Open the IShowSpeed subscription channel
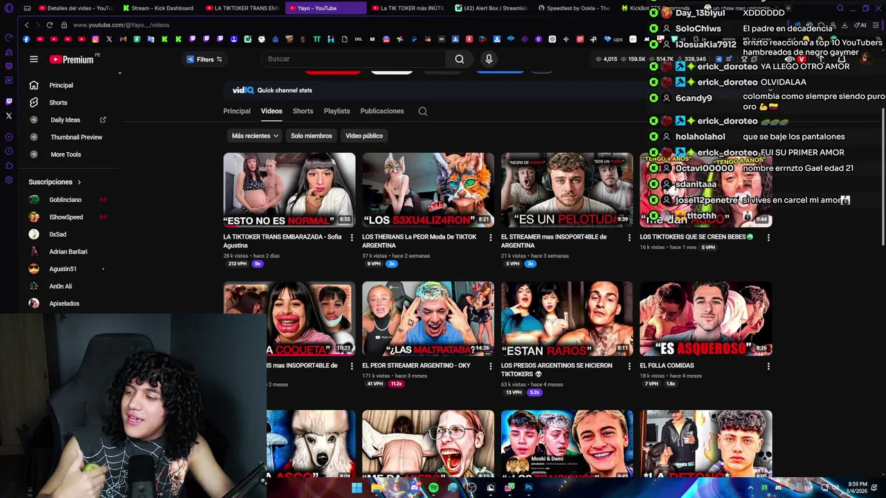This screenshot has width=886, height=498. pos(66,217)
